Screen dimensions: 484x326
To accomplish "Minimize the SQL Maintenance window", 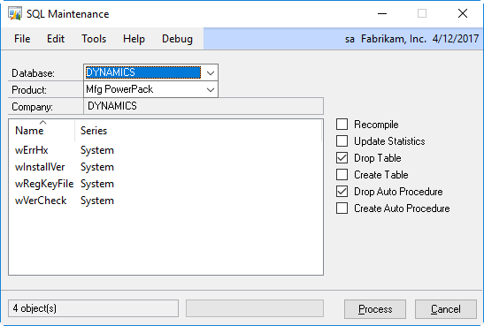I will point(382,13).
